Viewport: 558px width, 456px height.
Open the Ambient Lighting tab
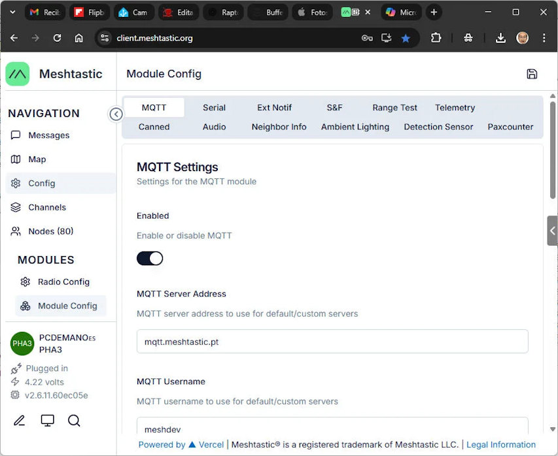[x=355, y=127]
